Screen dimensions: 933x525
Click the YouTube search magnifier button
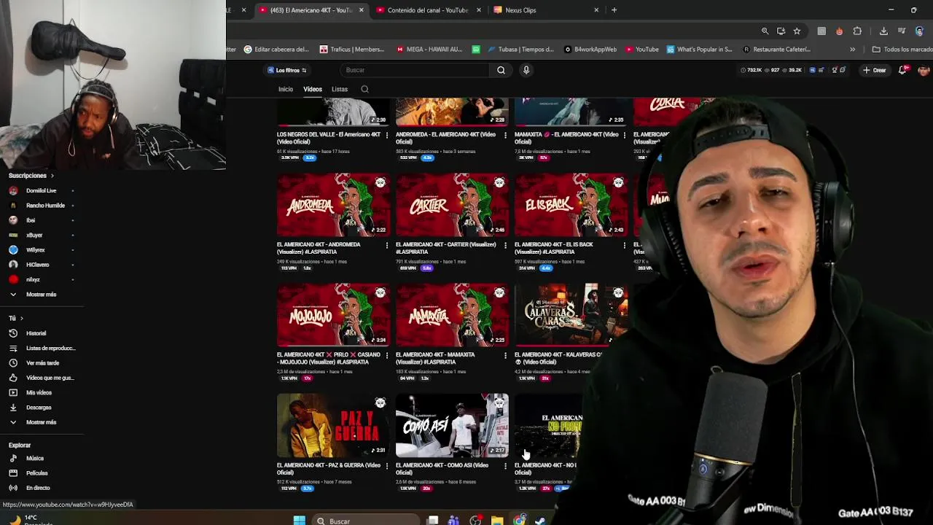coord(501,70)
